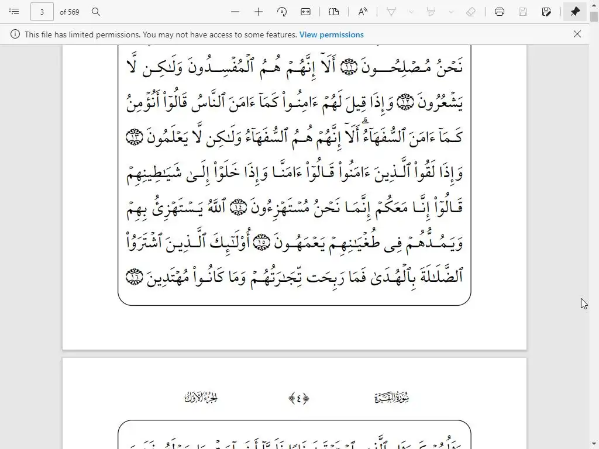Screen dimensions: 599x449
Task: Open the page view options
Action: [x=334, y=12]
